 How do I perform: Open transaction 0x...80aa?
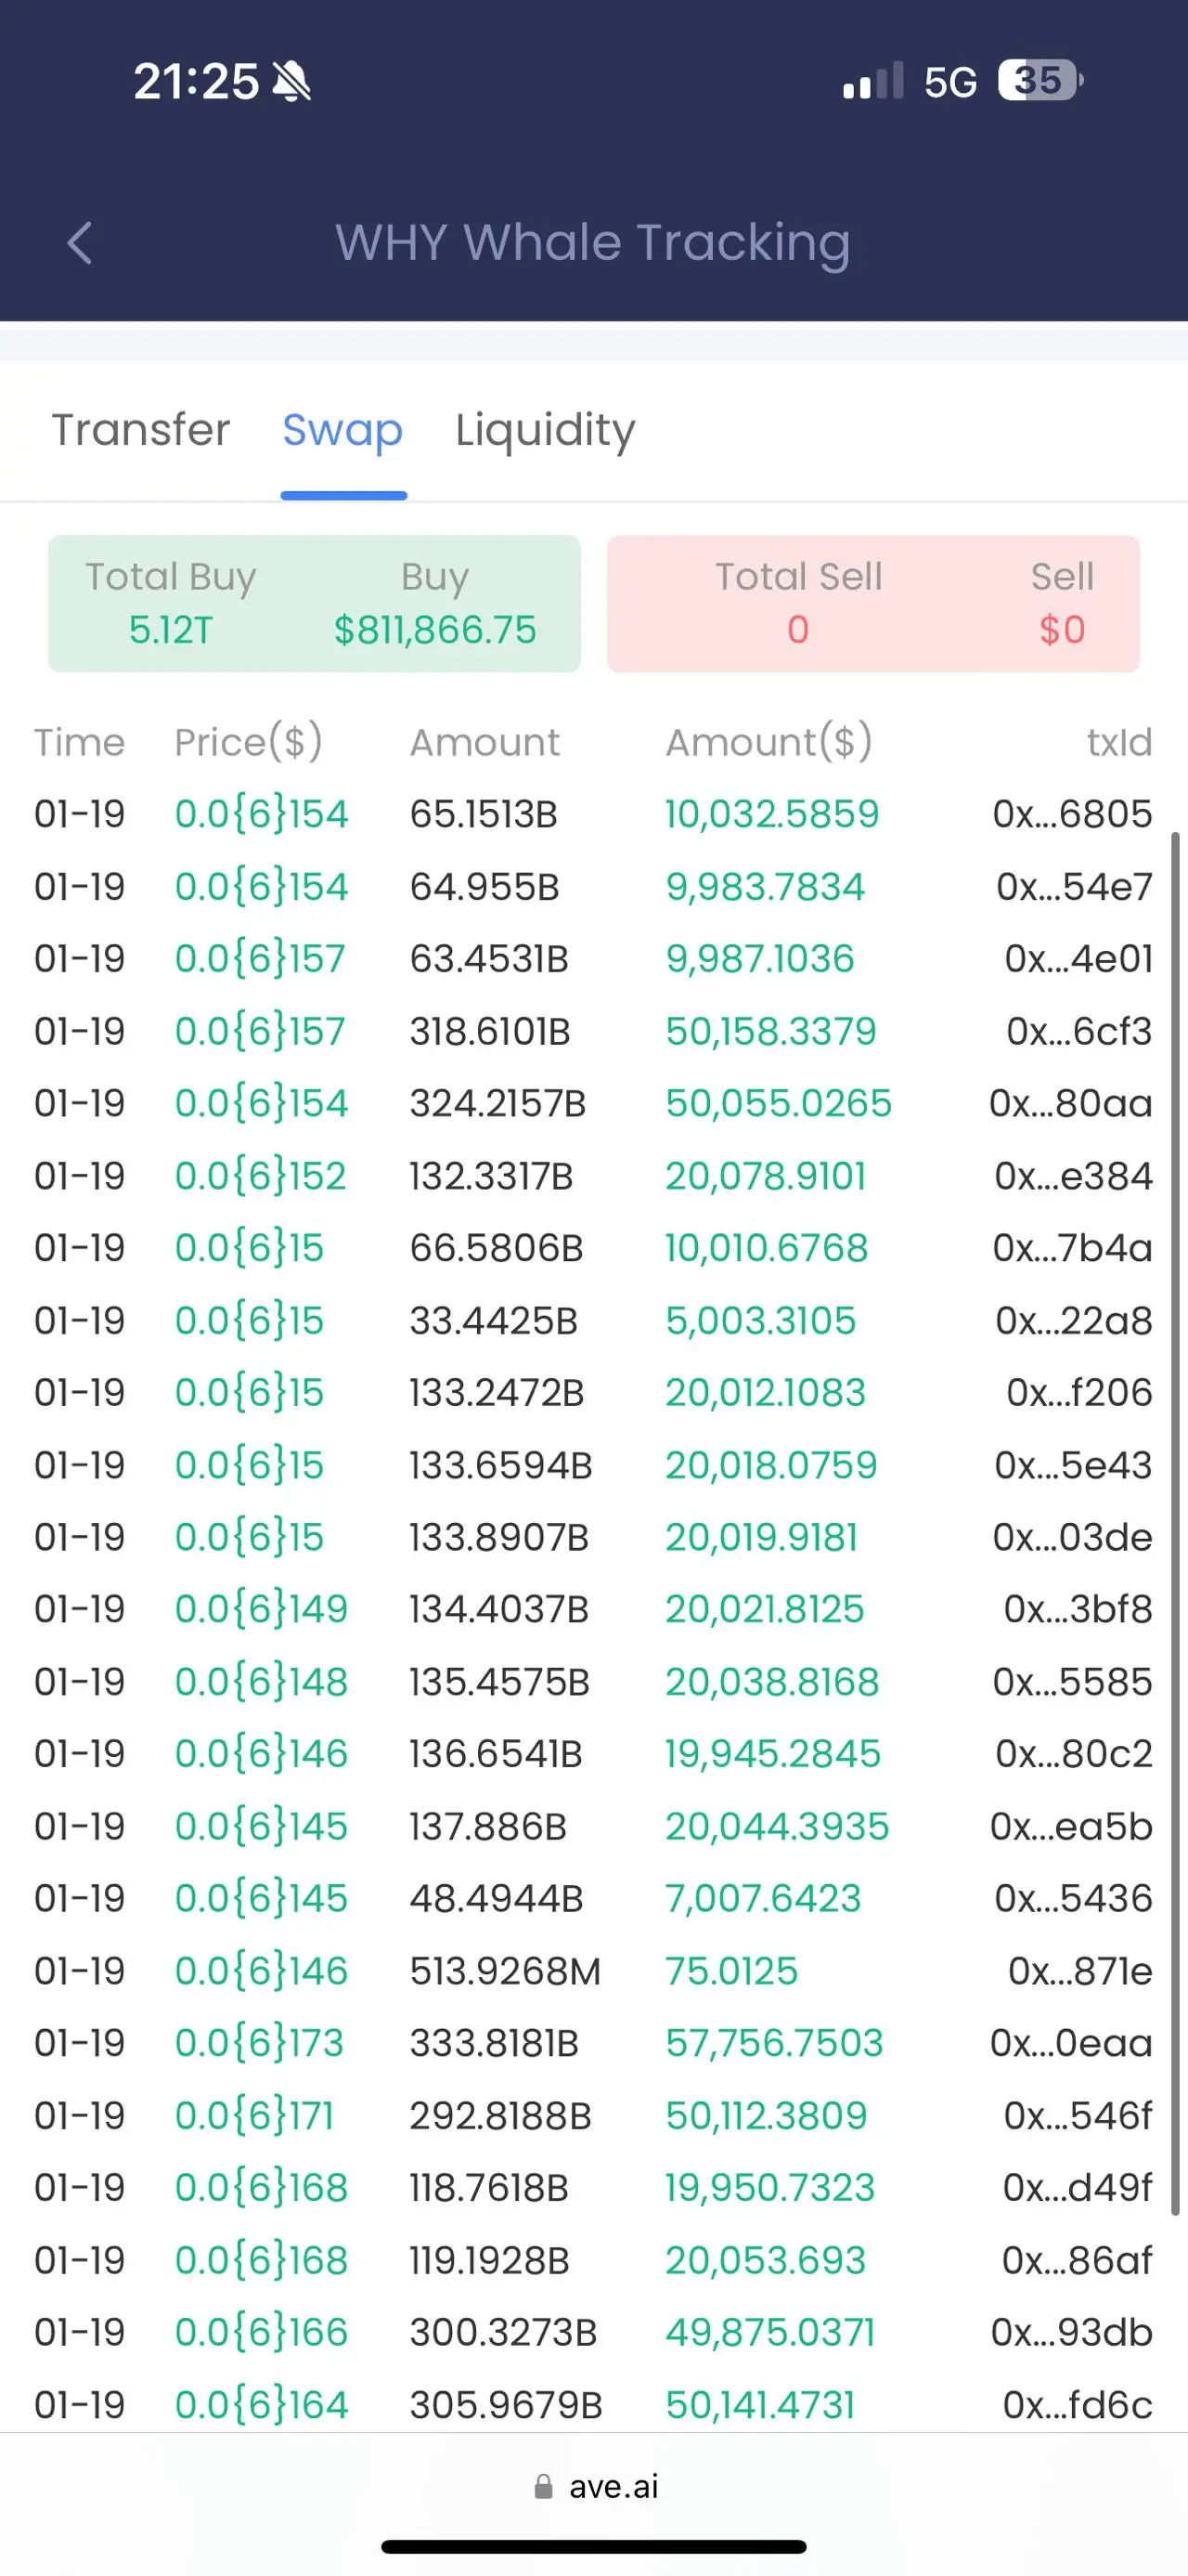tap(1070, 1104)
